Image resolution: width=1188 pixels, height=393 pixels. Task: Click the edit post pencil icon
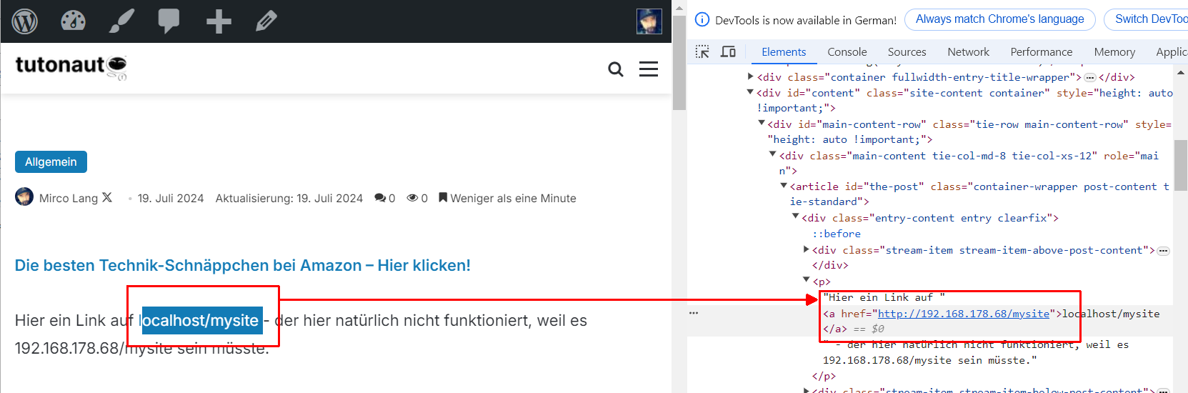point(266,21)
